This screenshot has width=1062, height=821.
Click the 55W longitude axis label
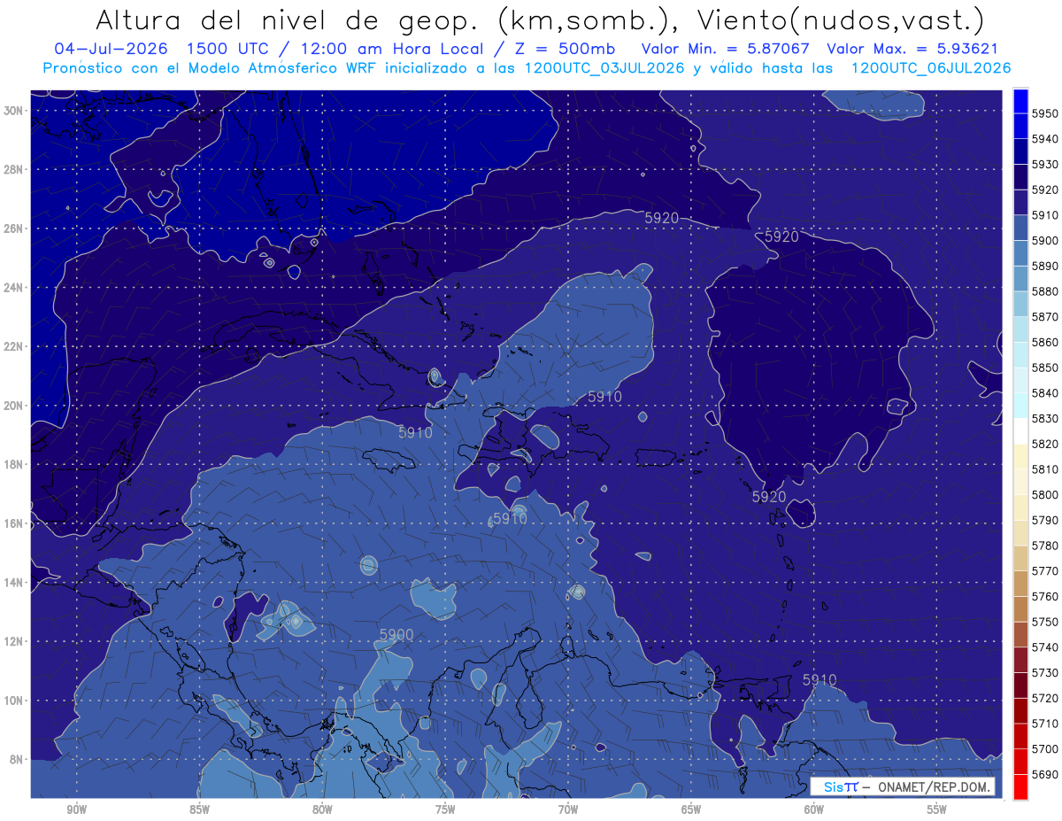pos(937,809)
